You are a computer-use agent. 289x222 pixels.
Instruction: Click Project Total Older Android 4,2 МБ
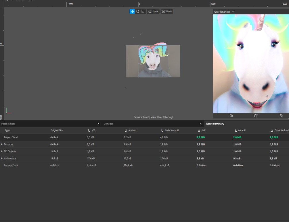(164, 137)
